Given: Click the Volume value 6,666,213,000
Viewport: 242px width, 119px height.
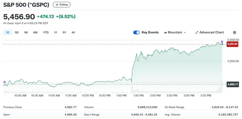Looking at the screenshot, I should [147, 107].
